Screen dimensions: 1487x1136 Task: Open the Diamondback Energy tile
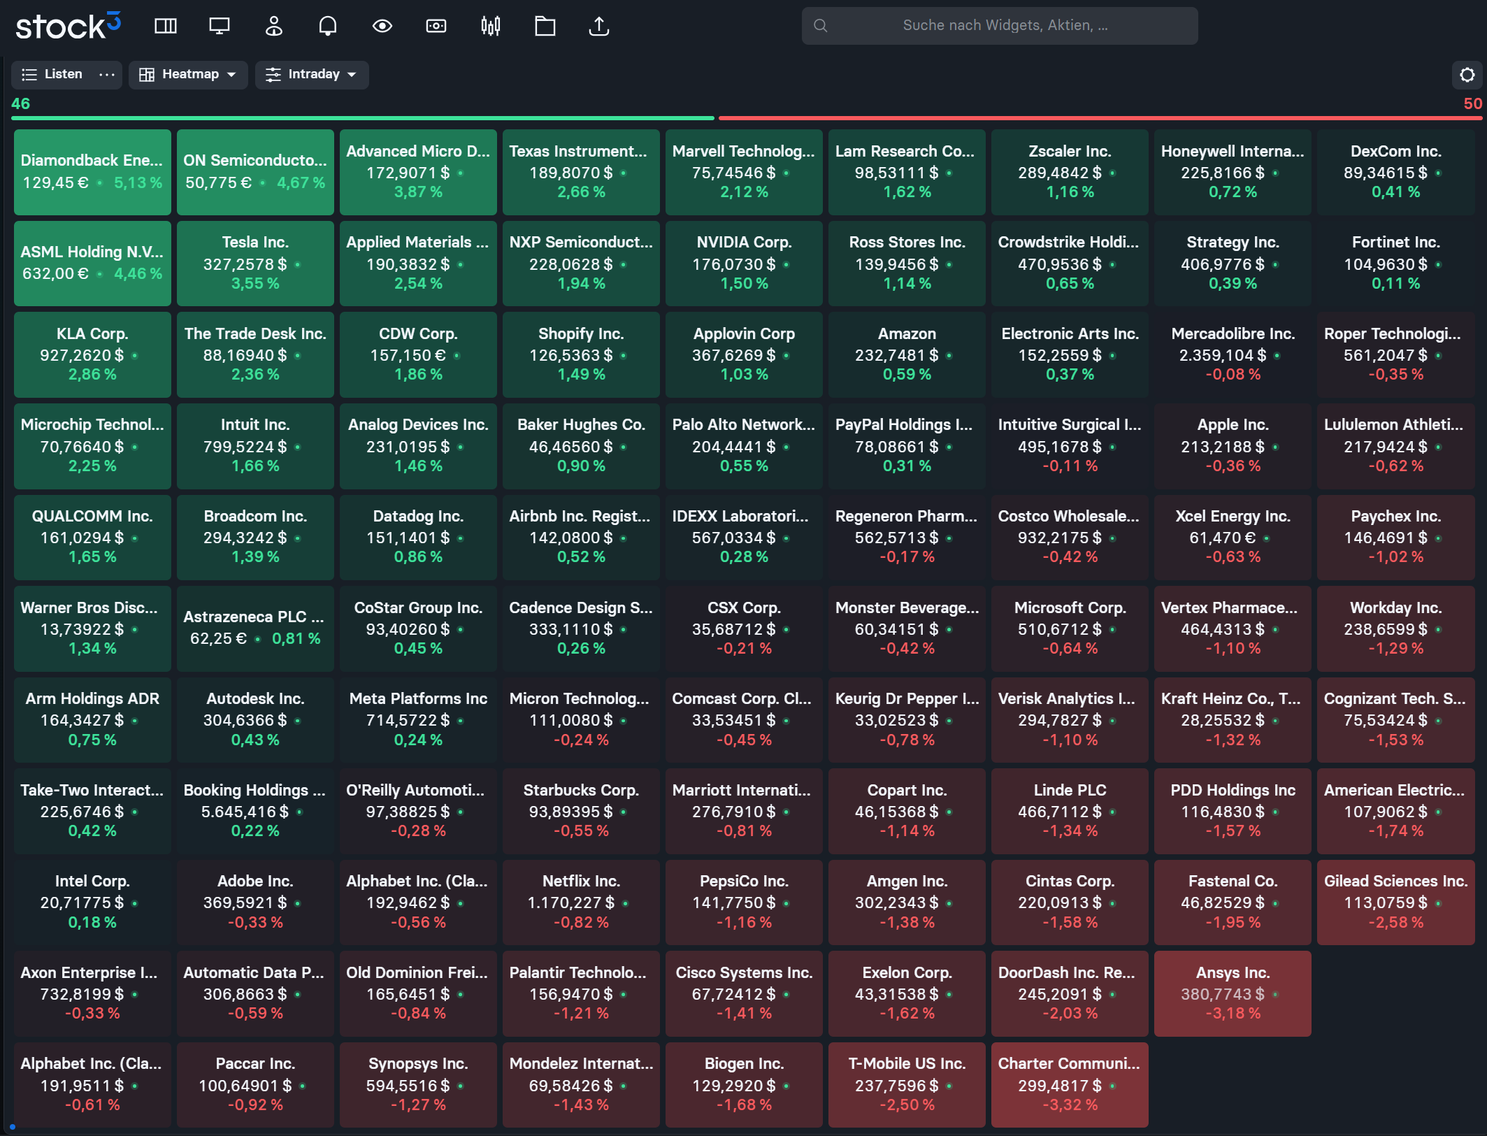click(92, 172)
